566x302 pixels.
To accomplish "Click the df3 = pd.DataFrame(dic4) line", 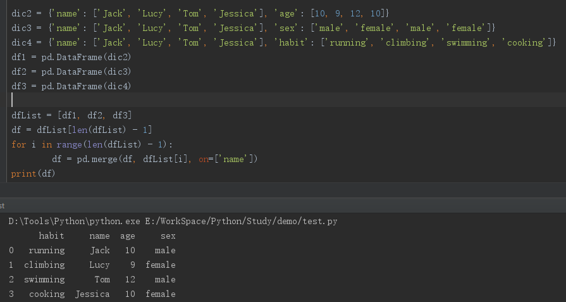I will pyautogui.click(x=71, y=86).
